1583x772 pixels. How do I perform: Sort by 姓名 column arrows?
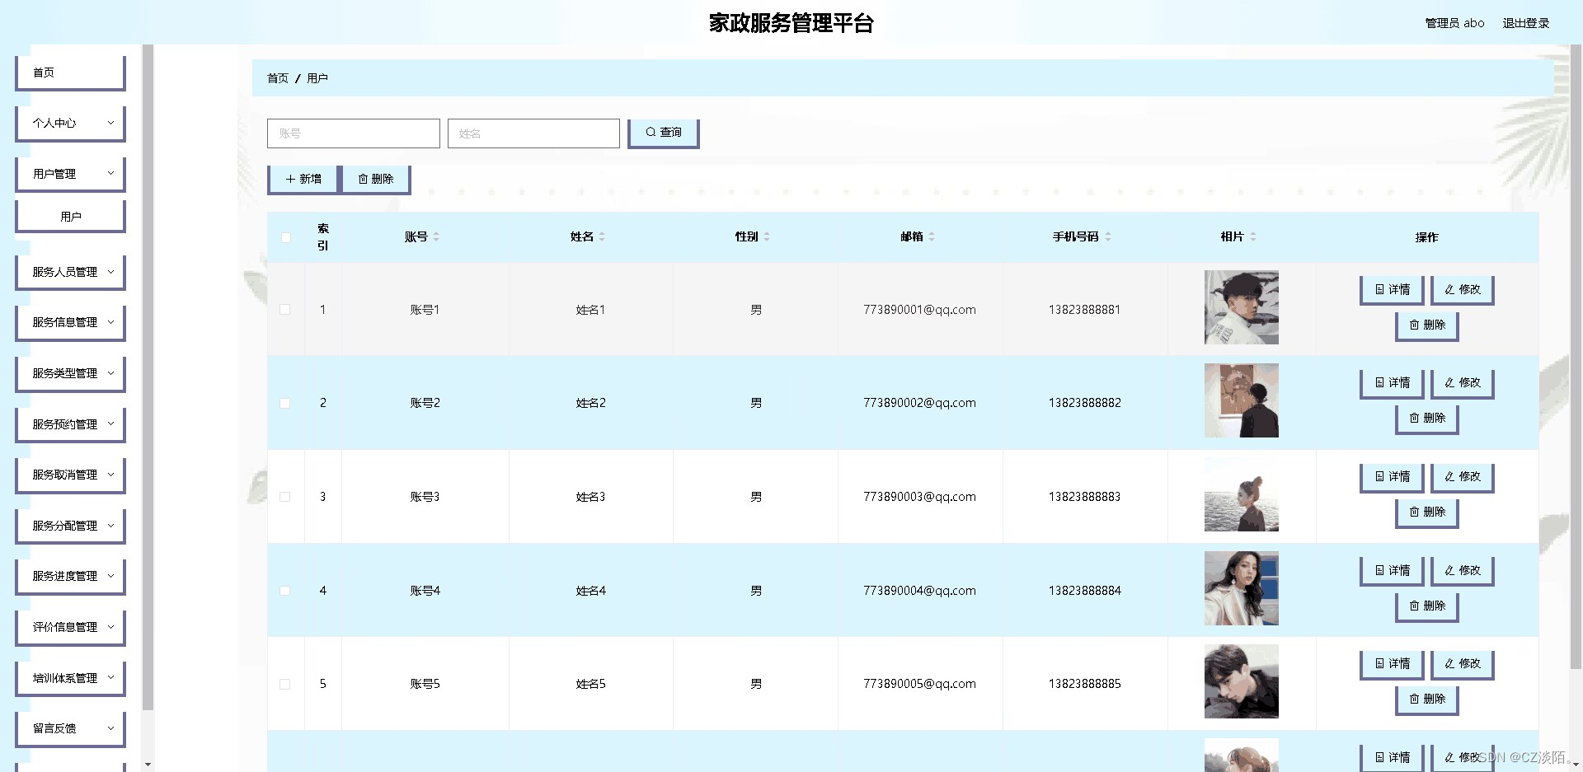tap(602, 236)
